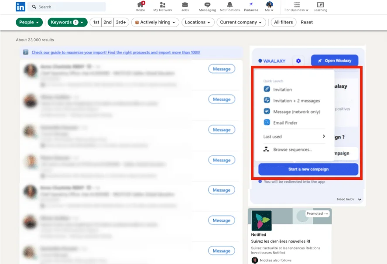Open the People filter dropdown

29,22
